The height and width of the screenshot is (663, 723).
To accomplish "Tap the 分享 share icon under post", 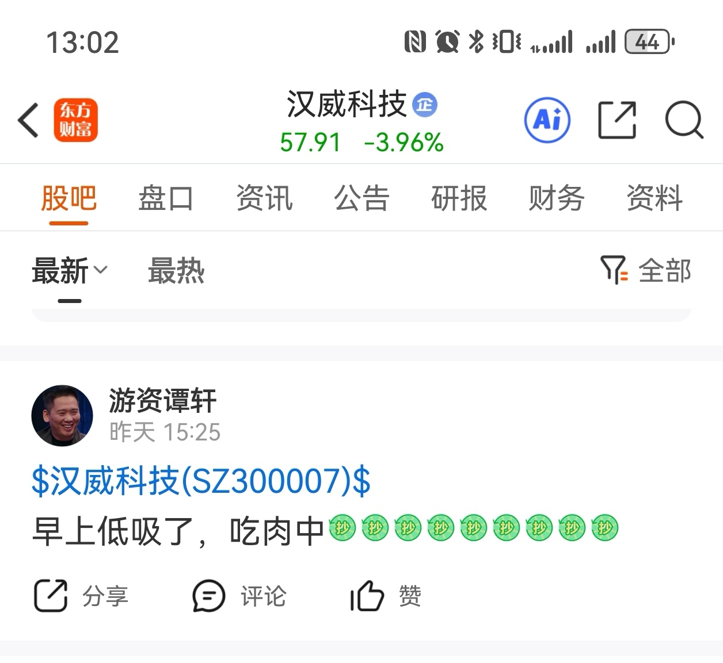I will click(51, 596).
